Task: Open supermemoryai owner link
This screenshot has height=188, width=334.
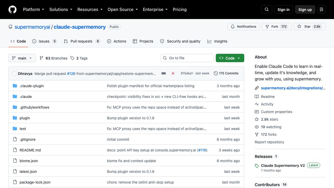Action: click(32, 27)
